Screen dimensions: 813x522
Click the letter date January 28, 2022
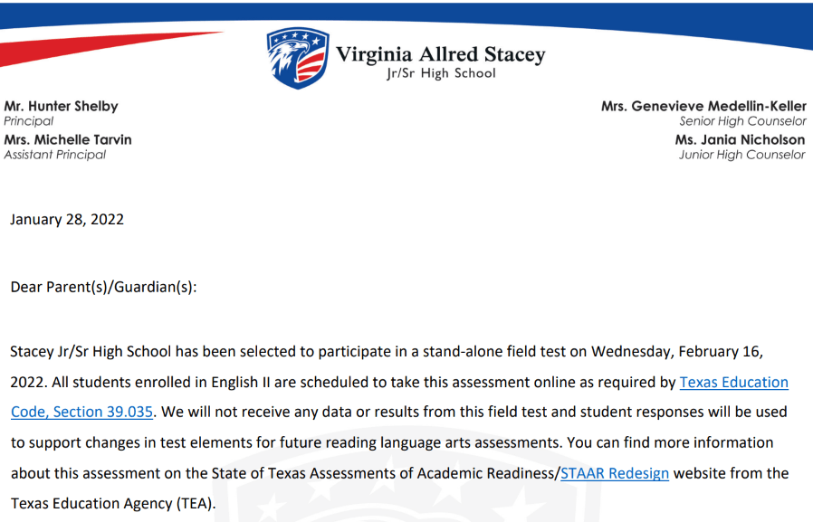pos(67,219)
